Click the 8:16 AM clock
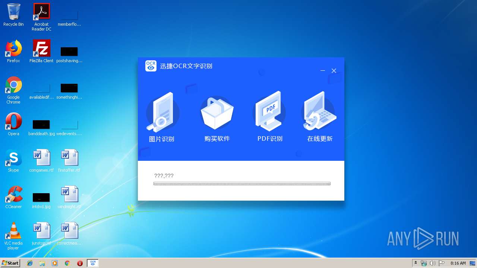477x268 pixels. click(x=458, y=263)
